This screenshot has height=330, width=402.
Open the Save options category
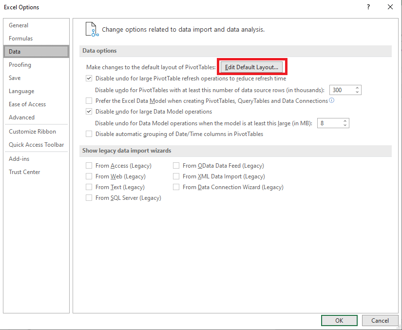click(36, 78)
